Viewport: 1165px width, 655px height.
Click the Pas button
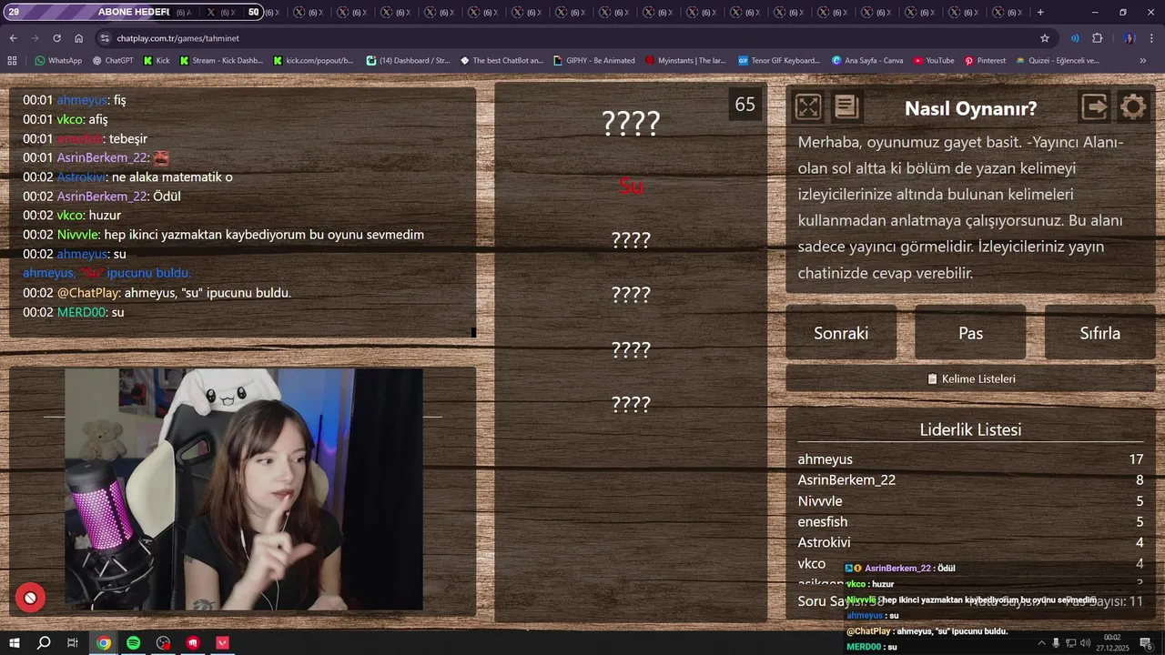click(x=970, y=333)
